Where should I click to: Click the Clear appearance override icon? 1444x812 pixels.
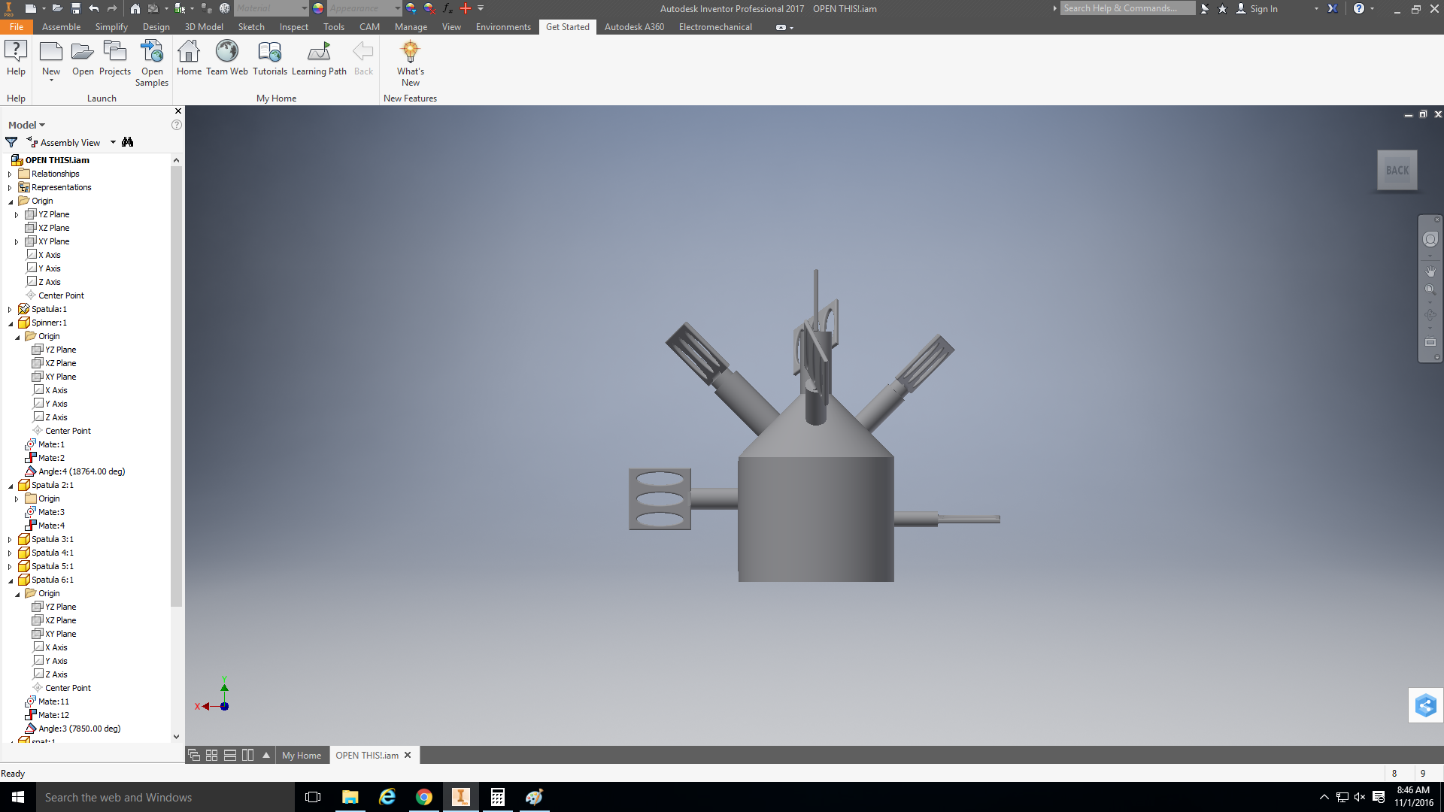[429, 8]
